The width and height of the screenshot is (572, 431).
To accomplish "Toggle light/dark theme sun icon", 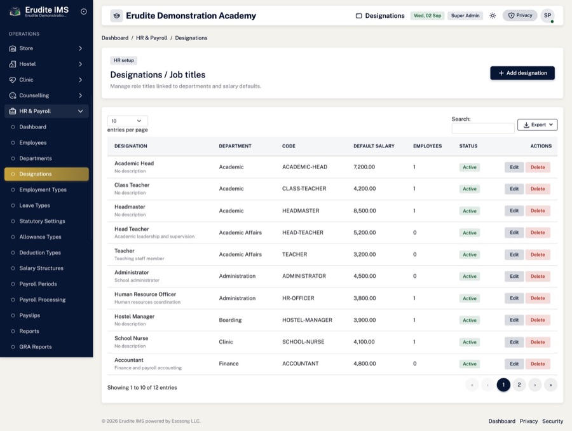I will point(493,16).
